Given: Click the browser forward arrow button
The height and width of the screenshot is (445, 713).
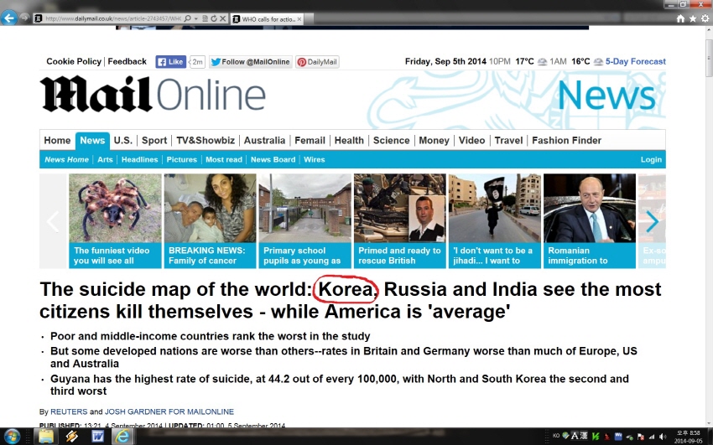Looking at the screenshot, I should coord(24,18).
